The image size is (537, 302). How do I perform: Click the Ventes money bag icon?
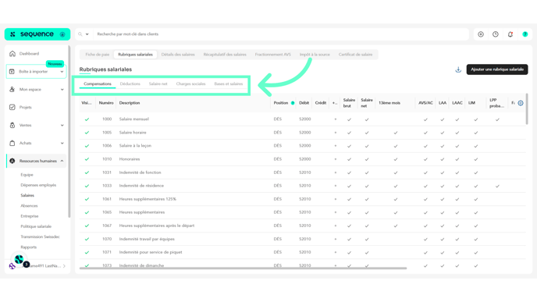pos(12,126)
